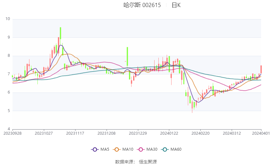Toggle the MA30 legend series
272x165 pixels.
click(147, 149)
